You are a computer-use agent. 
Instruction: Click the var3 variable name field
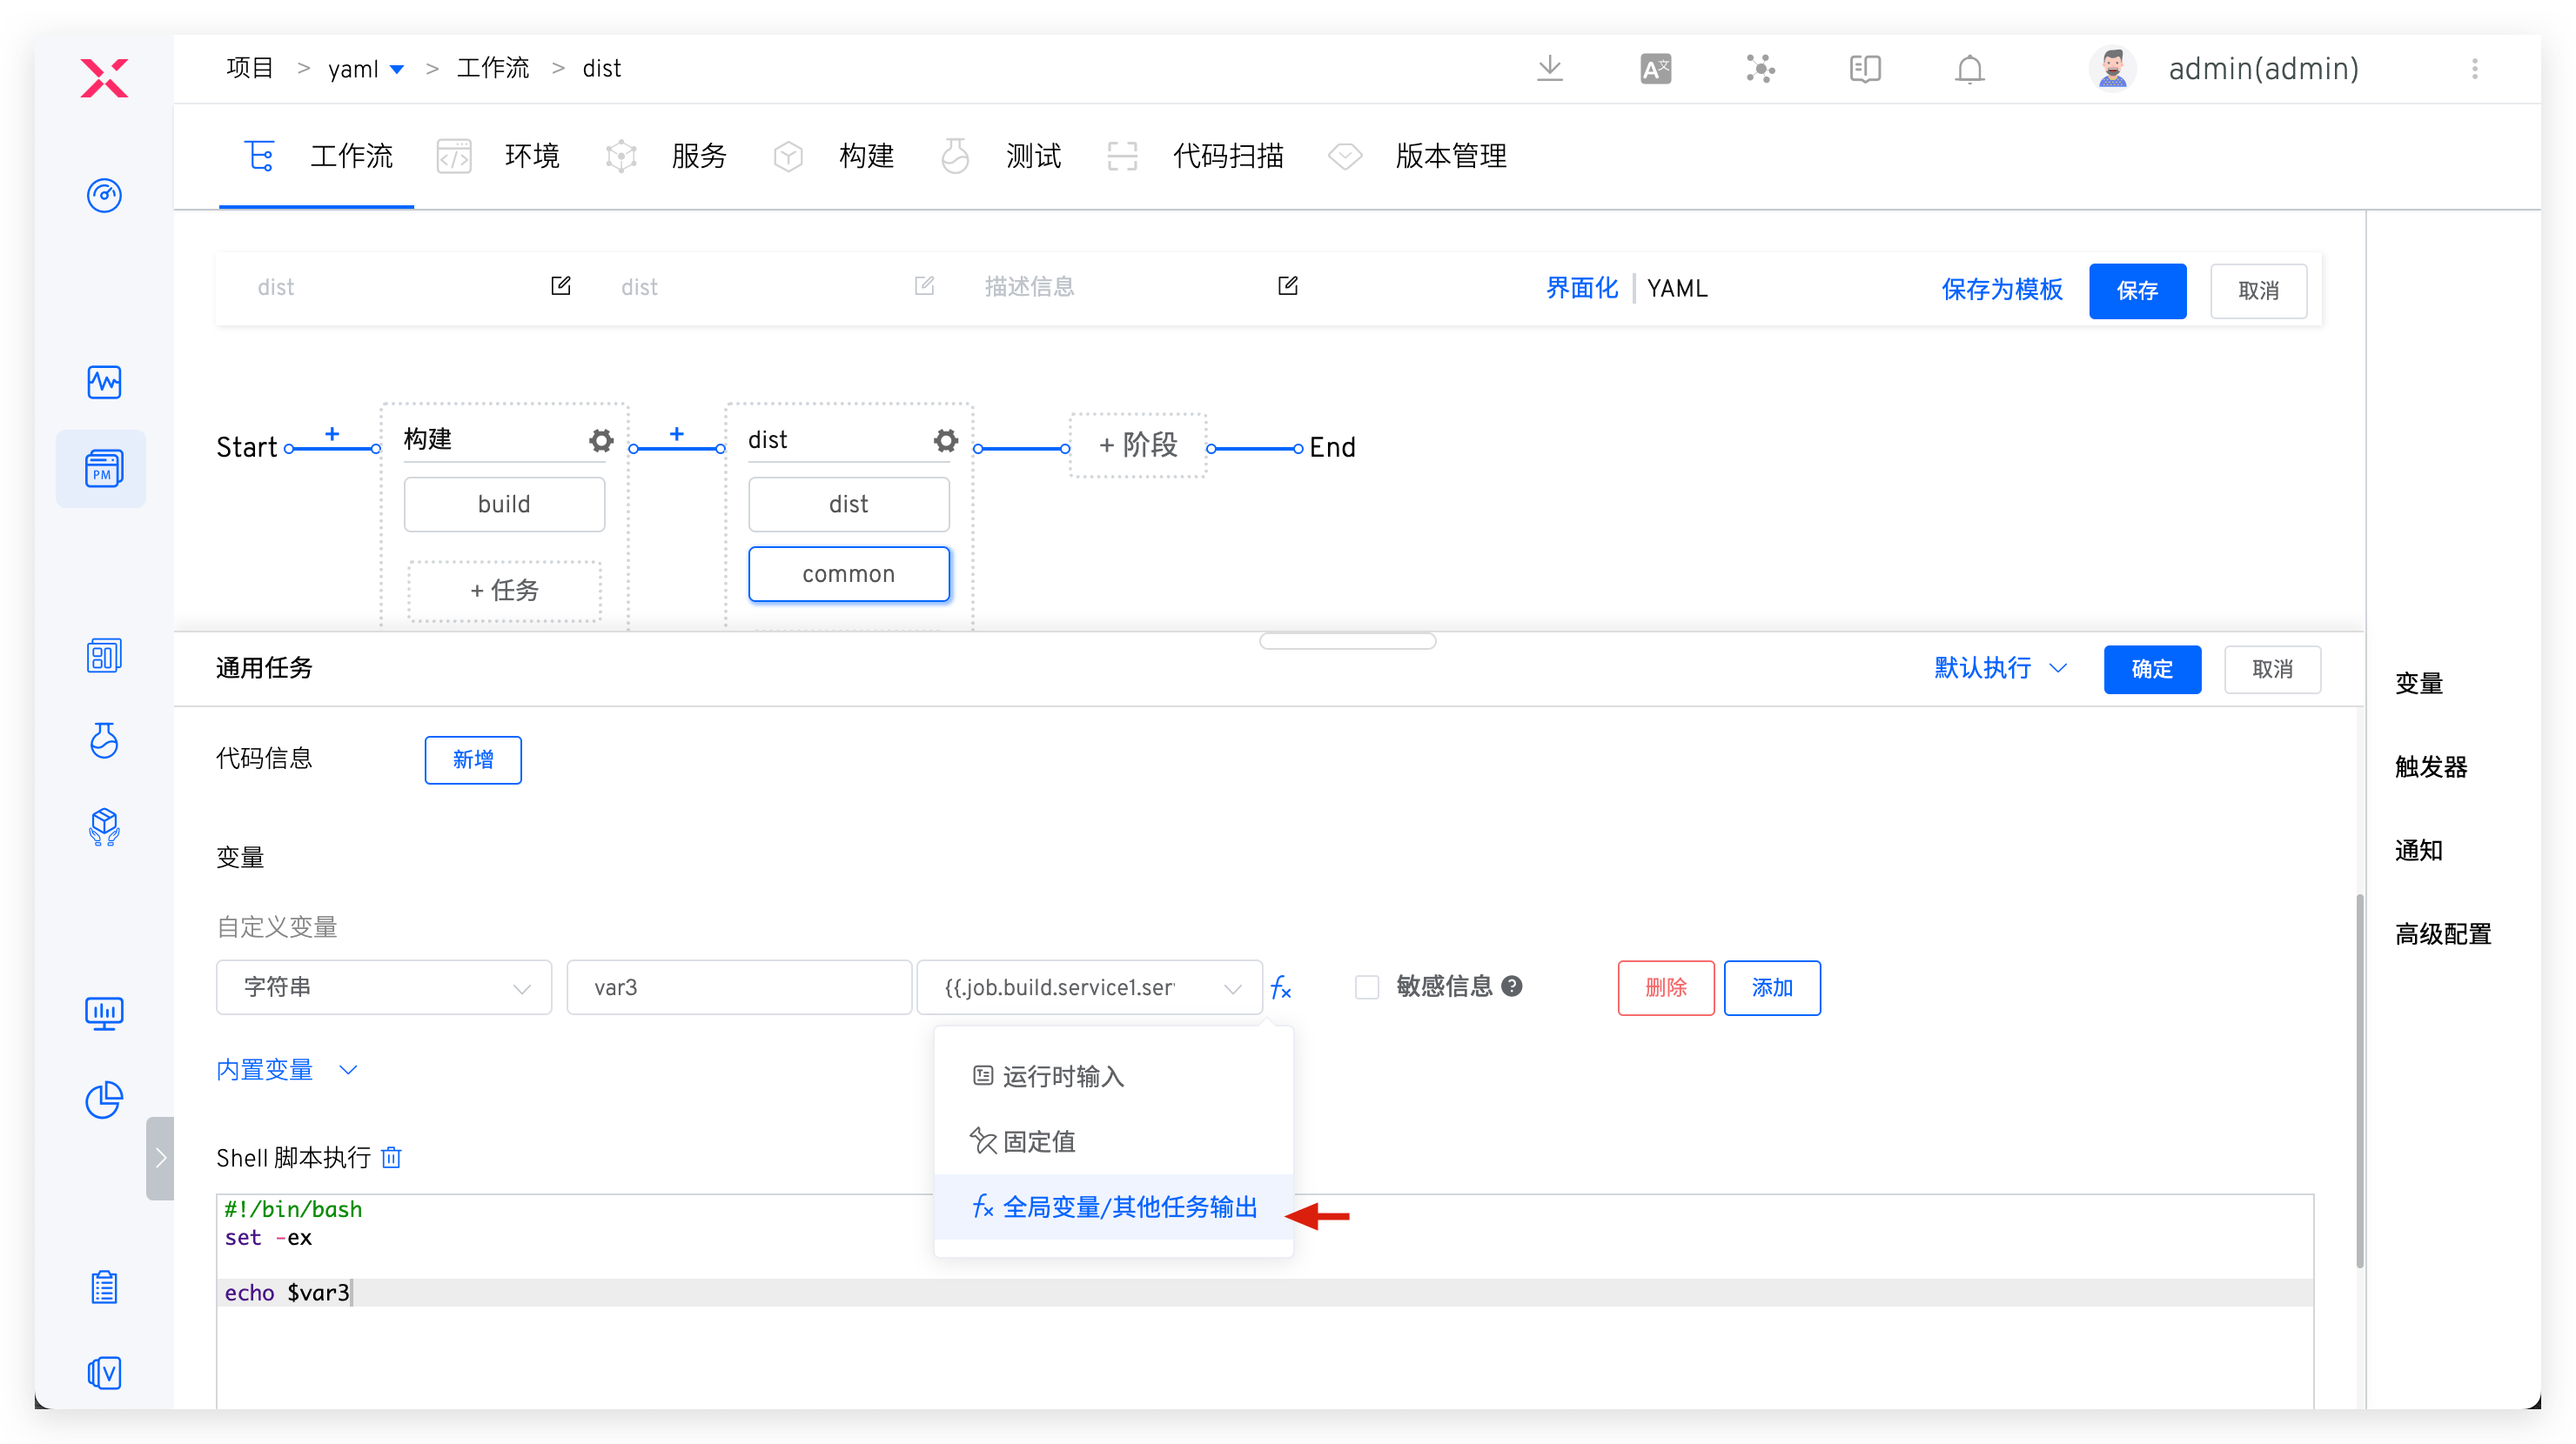pos(738,987)
